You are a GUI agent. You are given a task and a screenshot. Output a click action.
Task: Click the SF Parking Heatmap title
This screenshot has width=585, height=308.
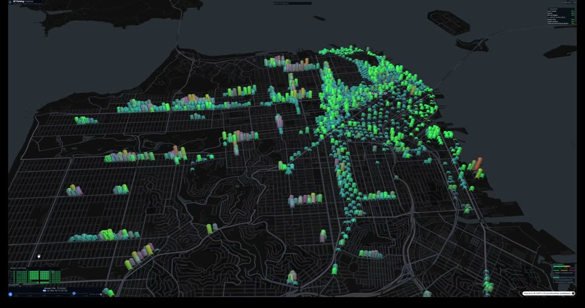tap(23, 1)
